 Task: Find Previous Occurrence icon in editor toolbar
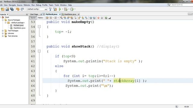(65, 18)
